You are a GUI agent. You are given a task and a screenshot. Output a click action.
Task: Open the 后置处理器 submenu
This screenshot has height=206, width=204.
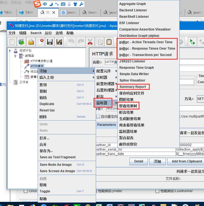click(107, 90)
